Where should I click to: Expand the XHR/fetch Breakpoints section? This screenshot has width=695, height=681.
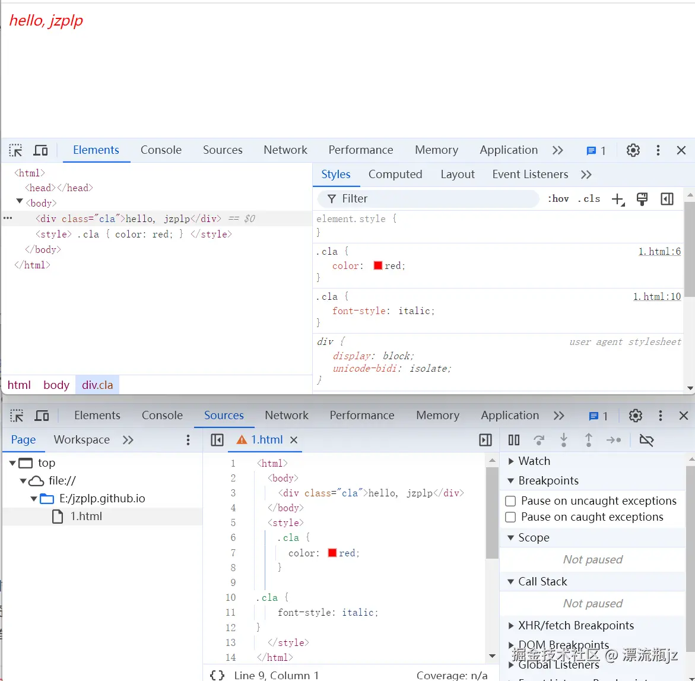512,625
